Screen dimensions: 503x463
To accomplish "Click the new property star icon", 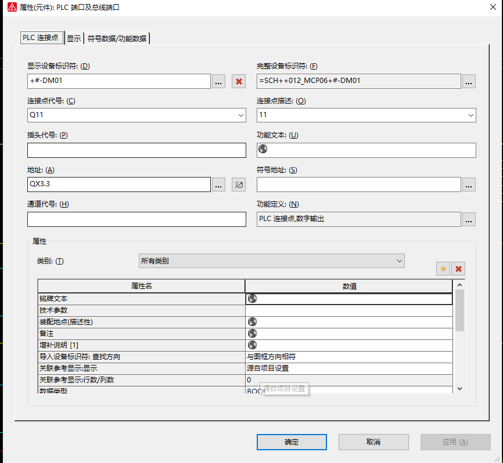I will [443, 269].
